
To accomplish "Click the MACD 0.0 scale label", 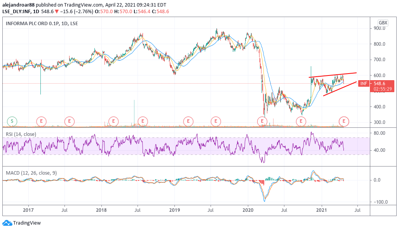I will point(377,180).
